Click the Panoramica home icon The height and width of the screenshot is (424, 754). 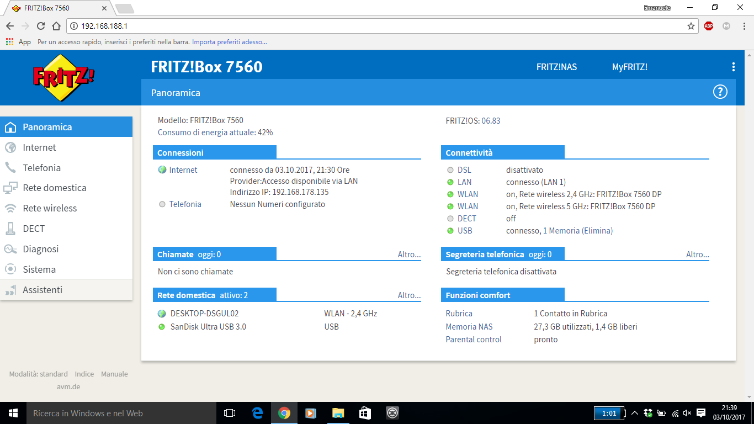[x=10, y=127]
